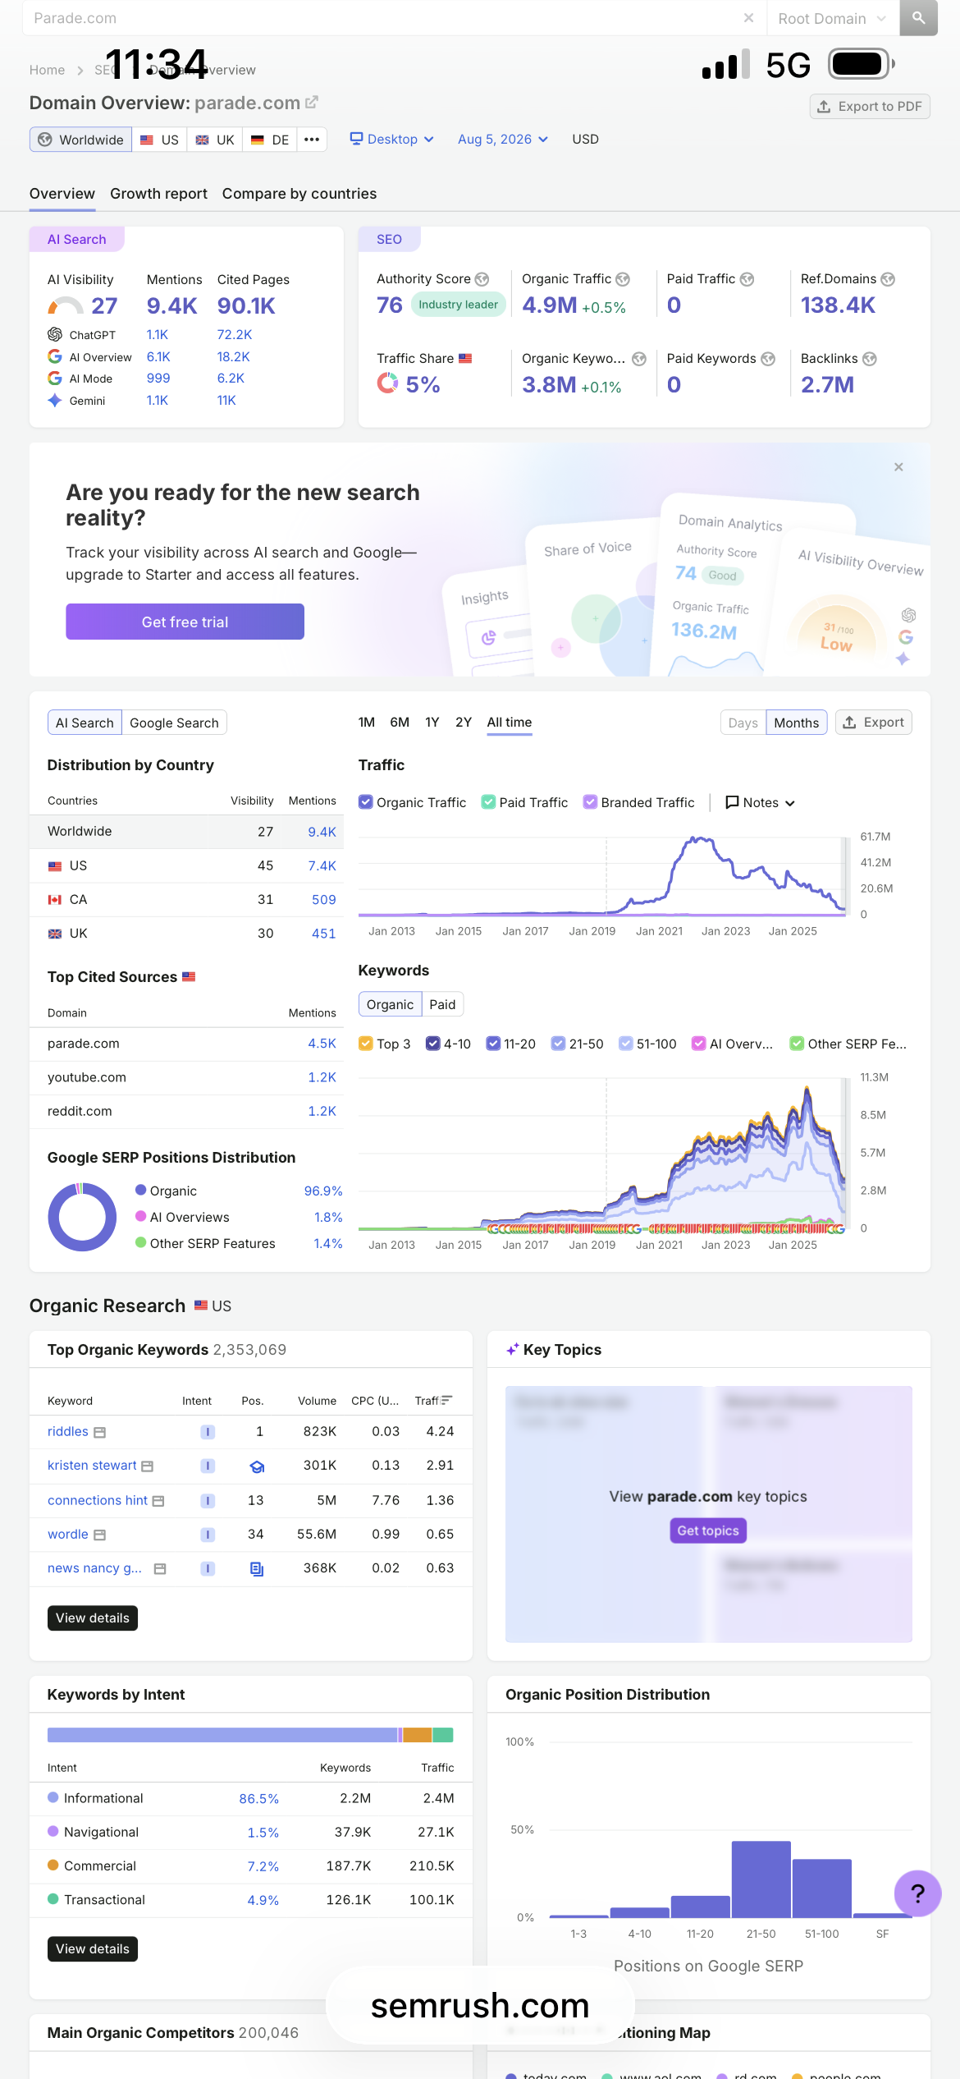Screen dimensions: 960x2079
Task: Toggle the 11-20 positions checkbox
Action: coord(493,1044)
